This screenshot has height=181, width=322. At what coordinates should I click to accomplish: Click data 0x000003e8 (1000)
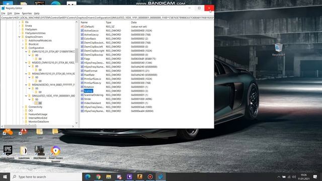point(141,107)
